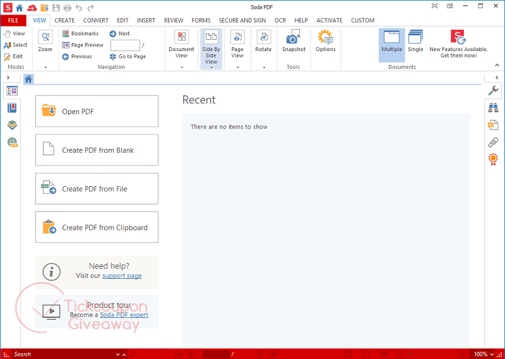Open the support page link
505x359 pixels.
point(122,276)
